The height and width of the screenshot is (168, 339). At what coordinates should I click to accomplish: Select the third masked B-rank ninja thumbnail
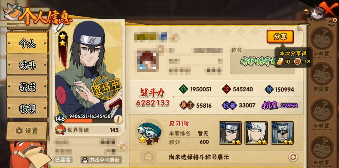pyautogui.click(x=282, y=133)
